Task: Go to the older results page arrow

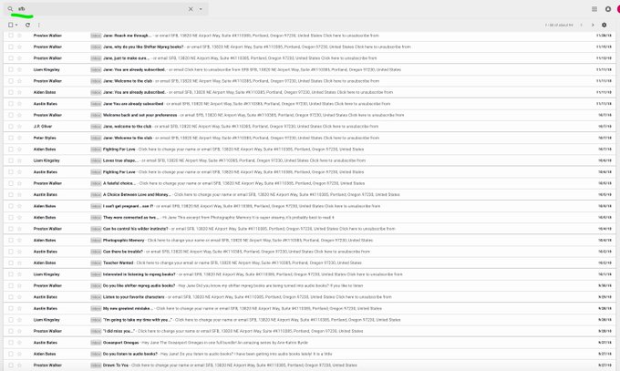Action: tap(593, 25)
